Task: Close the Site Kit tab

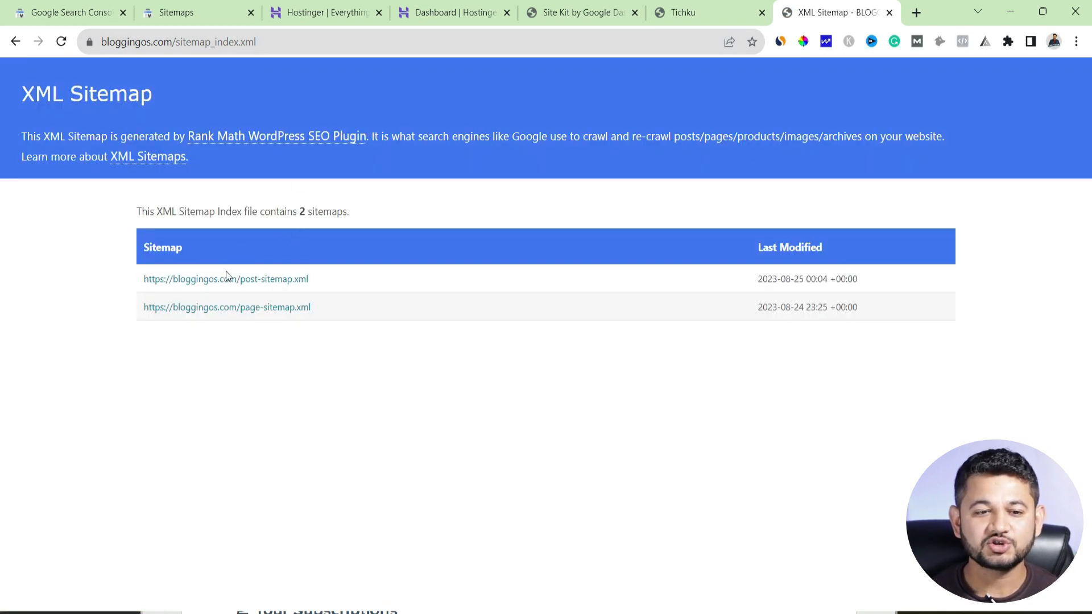Action: pyautogui.click(x=635, y=13)
